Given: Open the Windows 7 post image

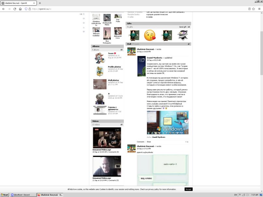Looking at the screenshot, I should click(x=168, y=122).
